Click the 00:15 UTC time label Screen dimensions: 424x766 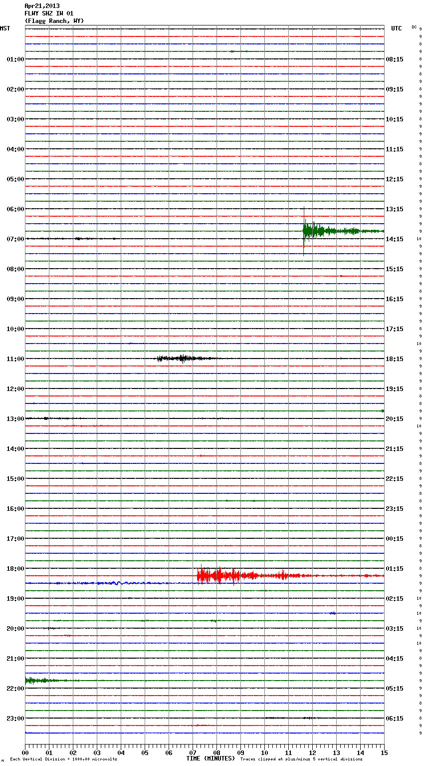[x=395, y=539]
